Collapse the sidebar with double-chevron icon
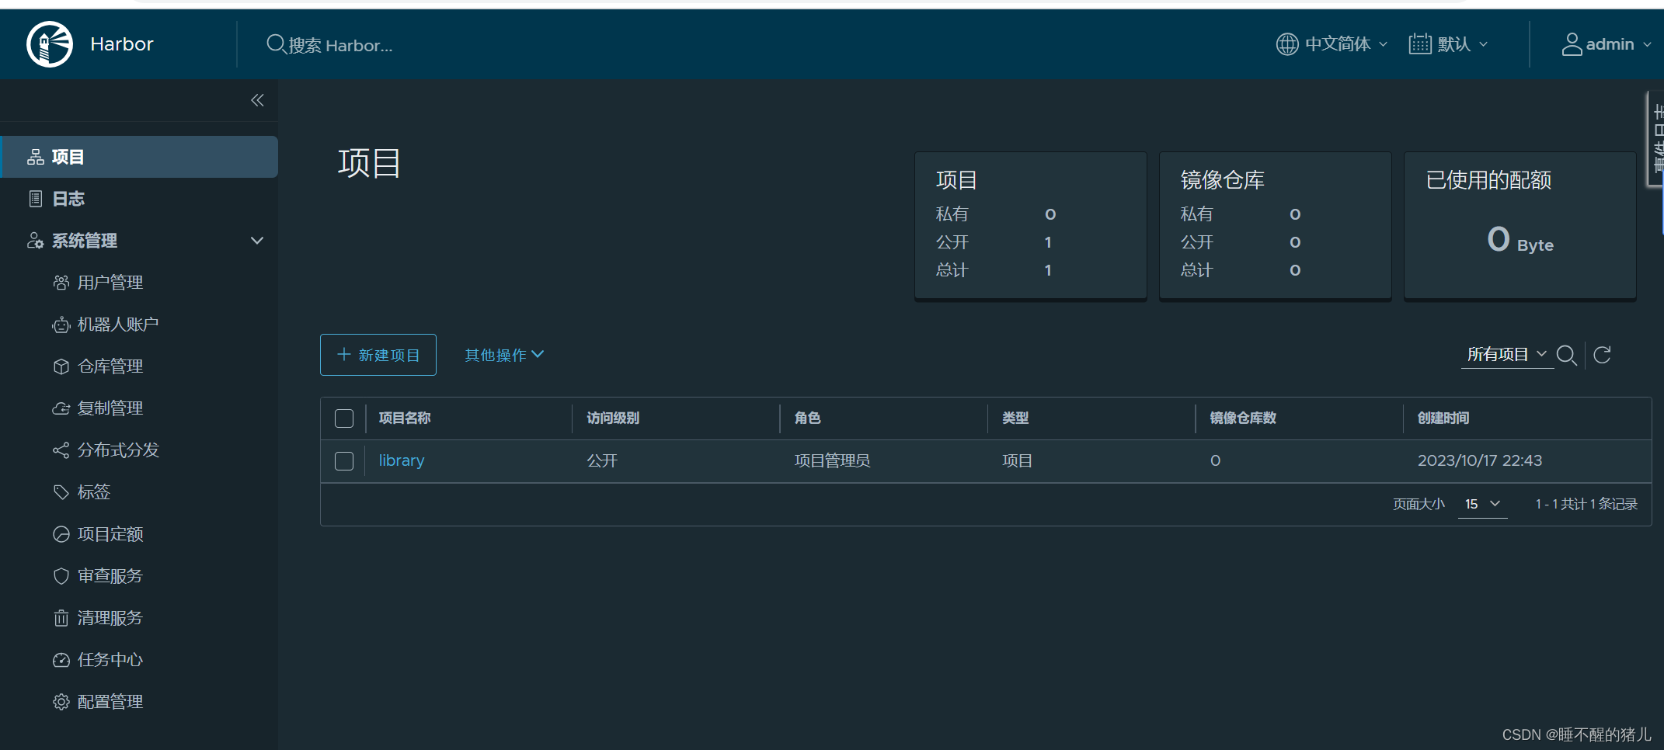Screen dimensions: 1664x750 click(x=257, y=100)
